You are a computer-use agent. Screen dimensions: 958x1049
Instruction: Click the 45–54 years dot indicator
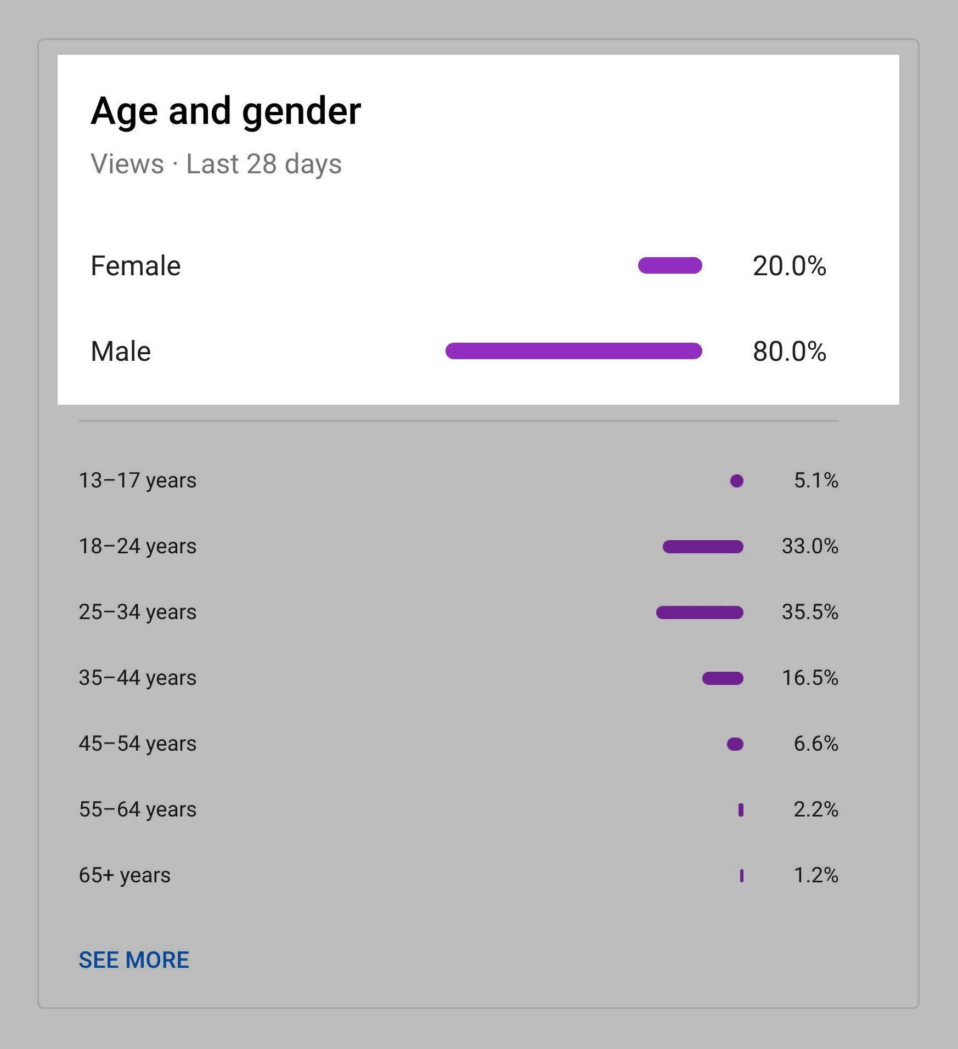pyautogui.click(x=735, y=744)
